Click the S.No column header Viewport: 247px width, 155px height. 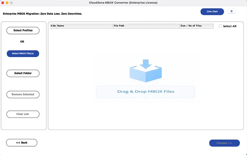[53, 26]
